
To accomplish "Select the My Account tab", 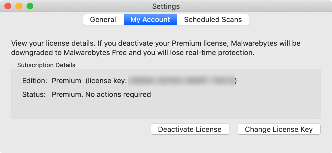I will (x=150, y=20).
